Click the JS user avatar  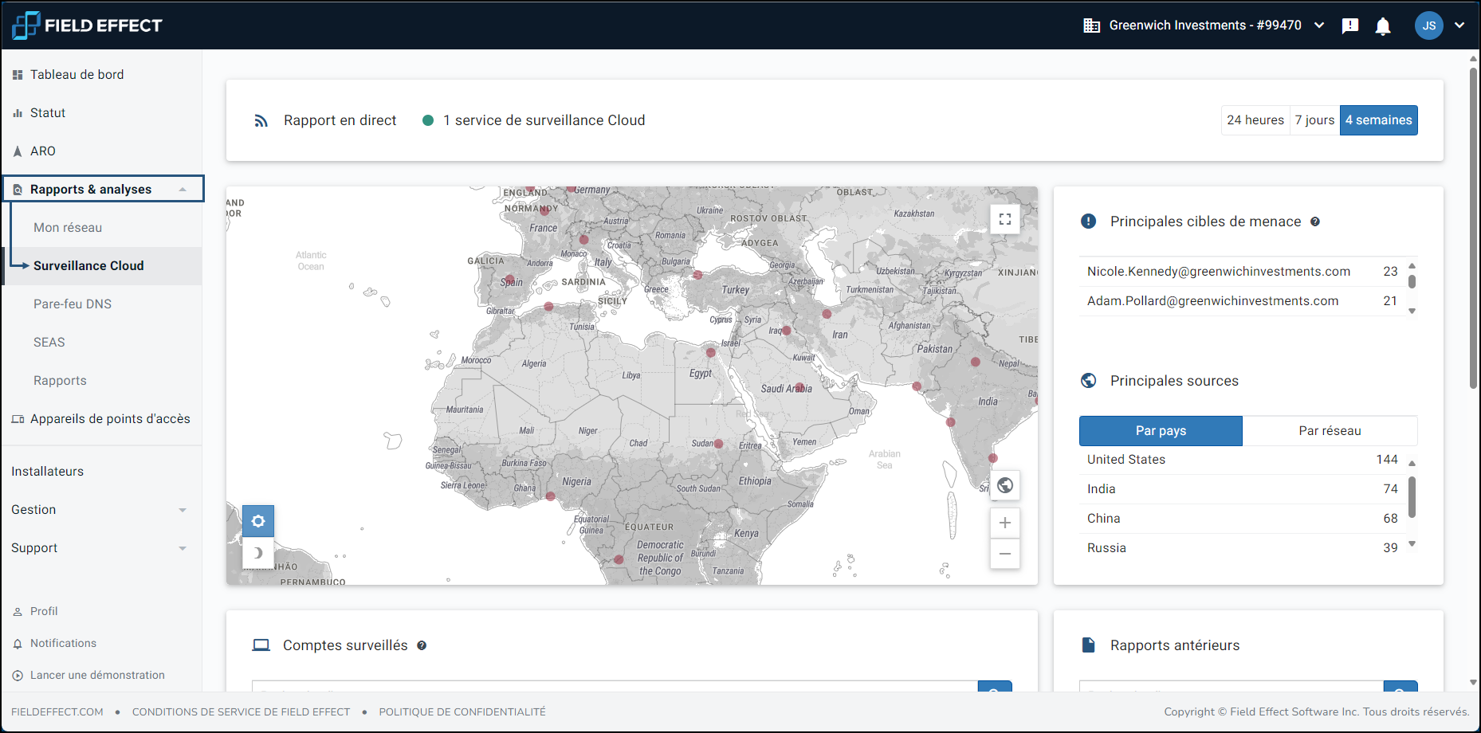(x=1429, y=25)
